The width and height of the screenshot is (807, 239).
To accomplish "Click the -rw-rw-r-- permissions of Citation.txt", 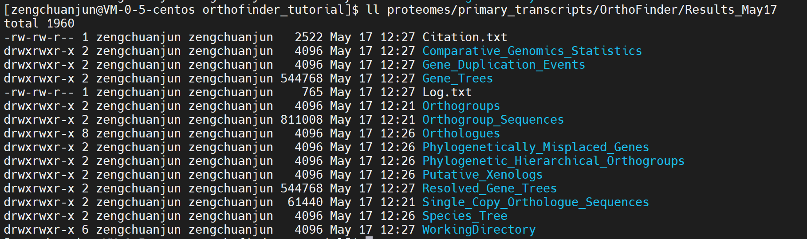I will [x=39, y=37].
